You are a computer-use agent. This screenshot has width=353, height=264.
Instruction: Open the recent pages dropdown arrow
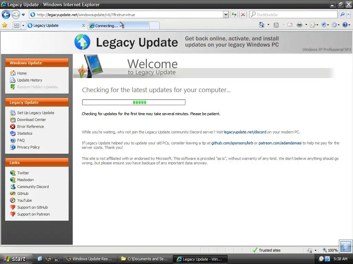pos(23,15)
